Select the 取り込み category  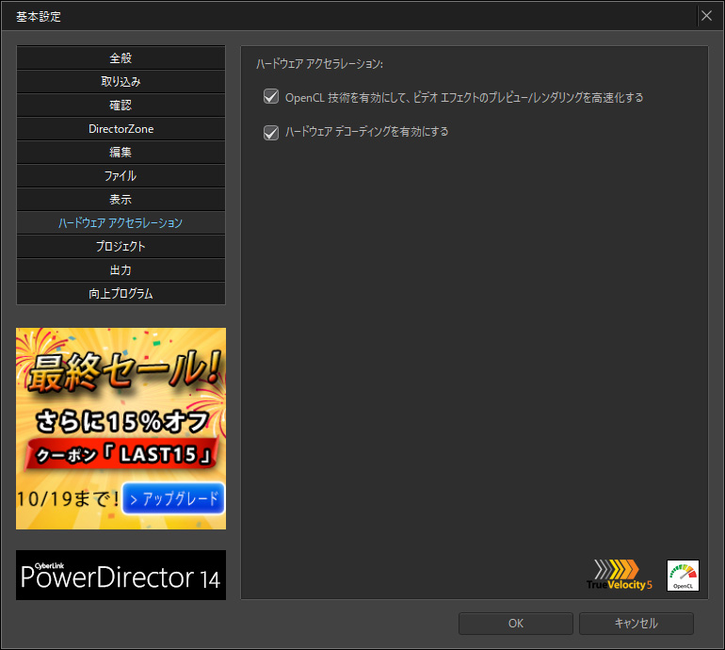(121, 81)
